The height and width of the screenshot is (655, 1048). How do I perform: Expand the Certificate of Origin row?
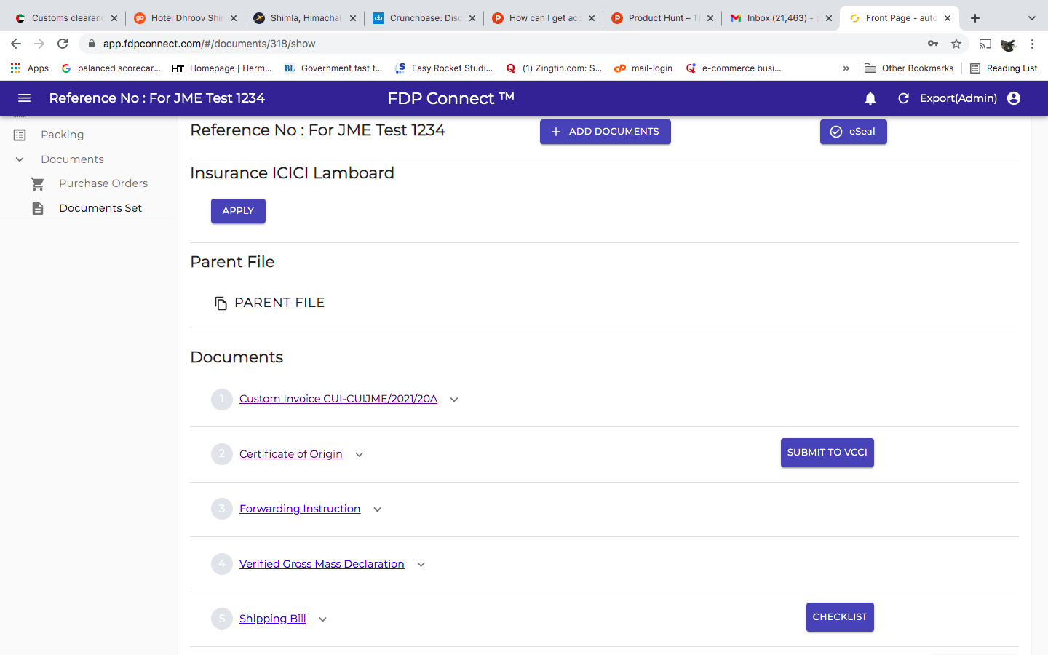coord(359,455)
